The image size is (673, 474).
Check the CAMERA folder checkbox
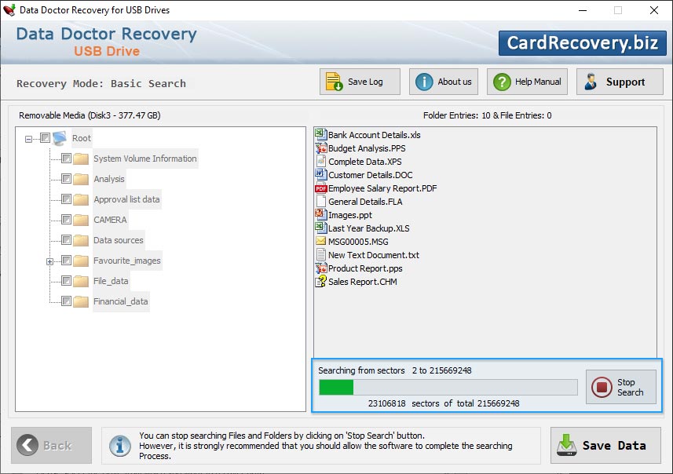point(66,220)
